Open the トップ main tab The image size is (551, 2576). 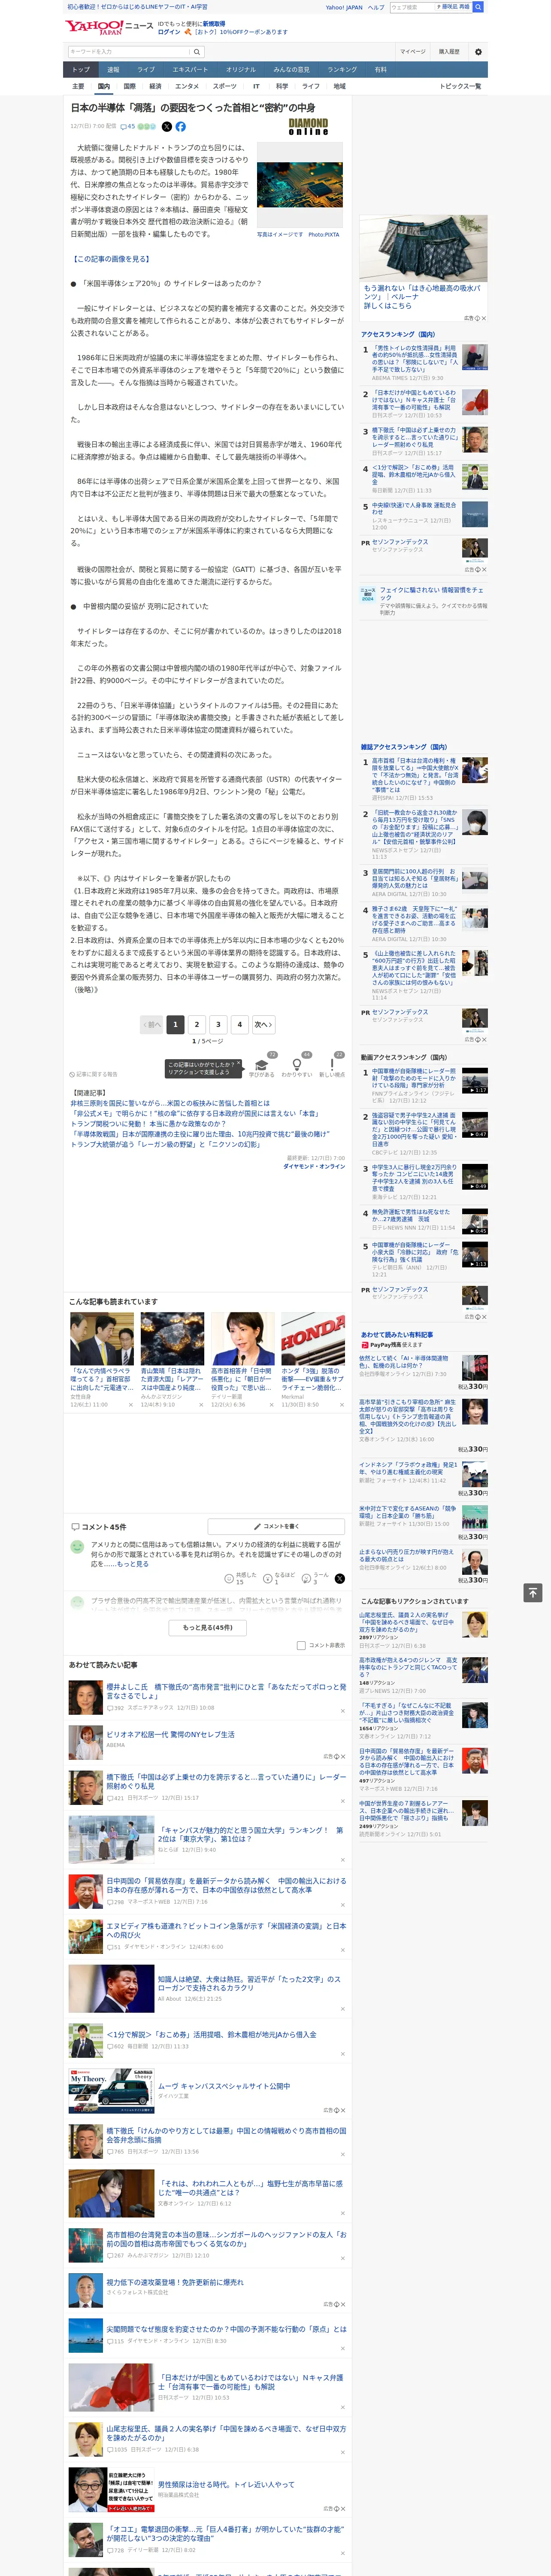pos(81,70)
